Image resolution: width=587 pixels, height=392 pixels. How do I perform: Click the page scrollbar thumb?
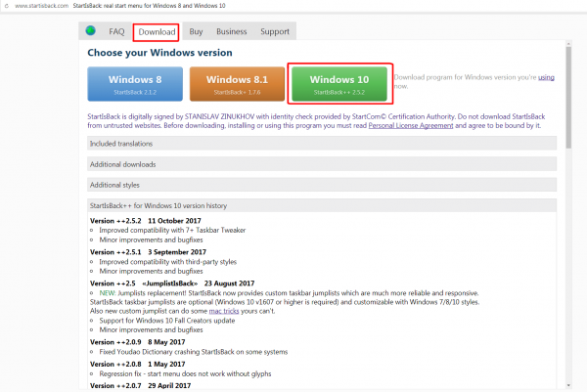click(568, 97)
